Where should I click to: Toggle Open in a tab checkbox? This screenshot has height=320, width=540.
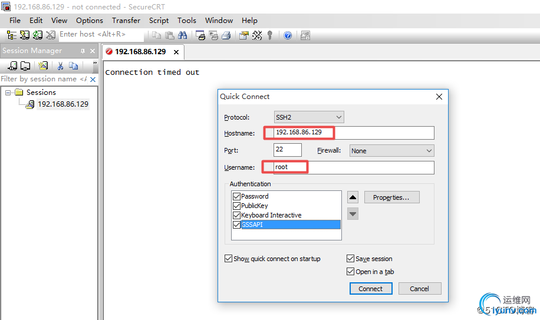point(351,272)
